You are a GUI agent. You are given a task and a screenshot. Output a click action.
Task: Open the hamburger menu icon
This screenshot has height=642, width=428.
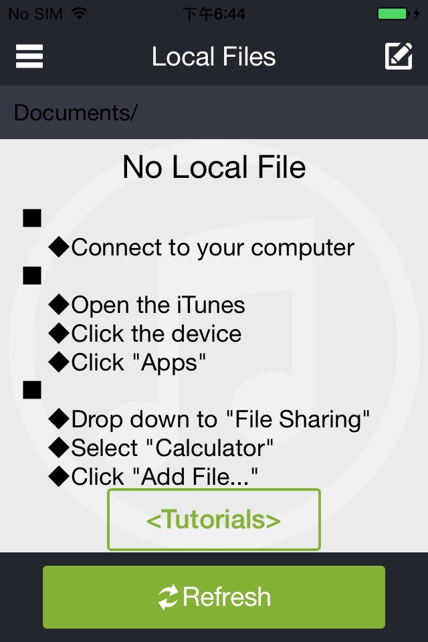[x=29, y=56]
